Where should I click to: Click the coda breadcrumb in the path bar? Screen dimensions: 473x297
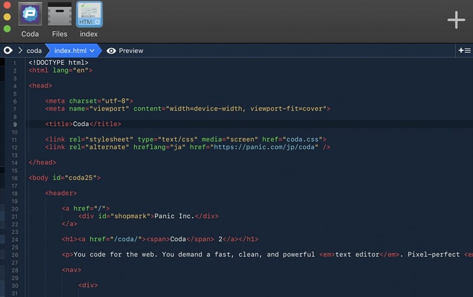pyautogui.click(x=34, y=50)
